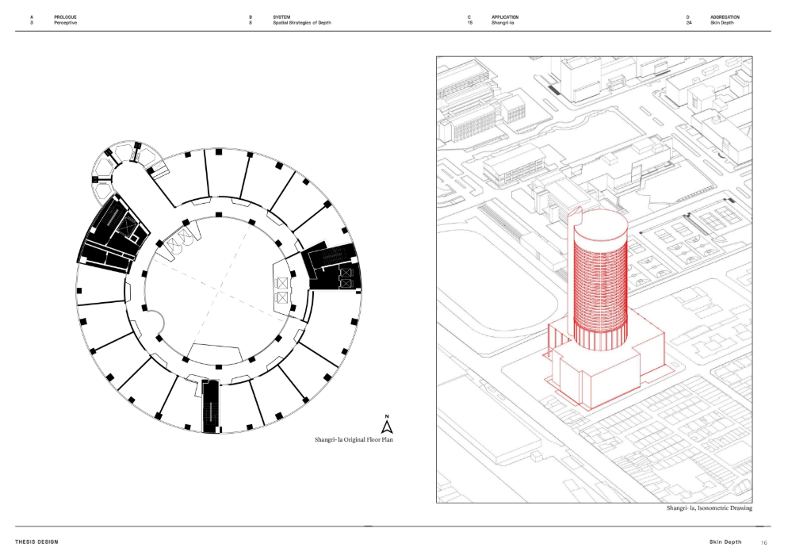Viewport: 788px width, 555px height.
Task: Click the black stair core at plan's bottom
Action: [211, 405]
